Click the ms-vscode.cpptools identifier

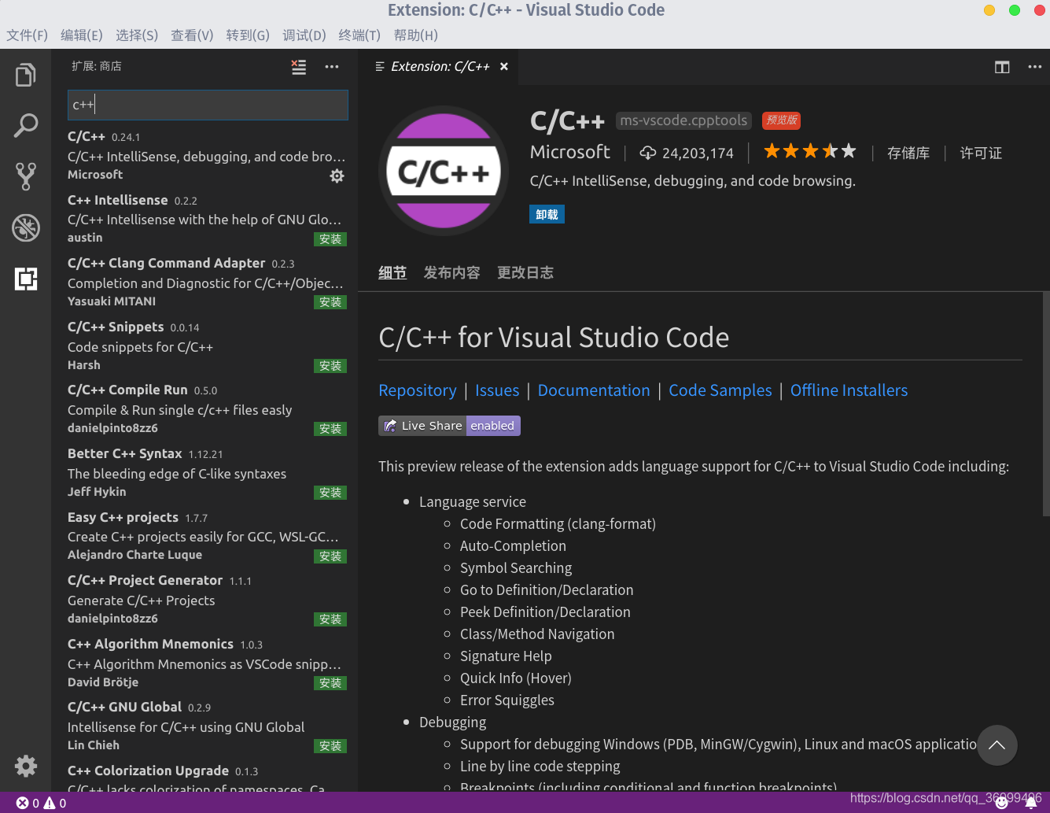click(683, 120)
